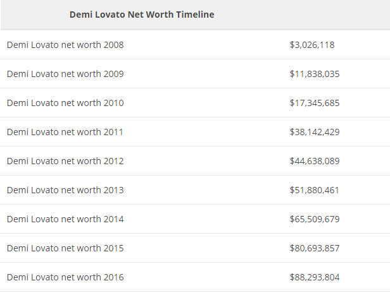This screenshot has width=390, height=293.
Task: Select the 'Demi Lovato net worth 2014' label
Action: 65,219
